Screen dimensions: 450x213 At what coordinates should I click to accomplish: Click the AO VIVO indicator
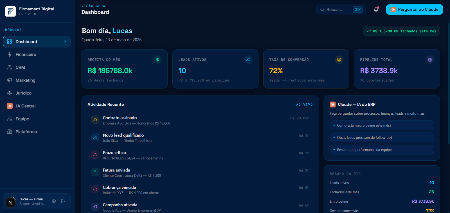pos(304,105)
